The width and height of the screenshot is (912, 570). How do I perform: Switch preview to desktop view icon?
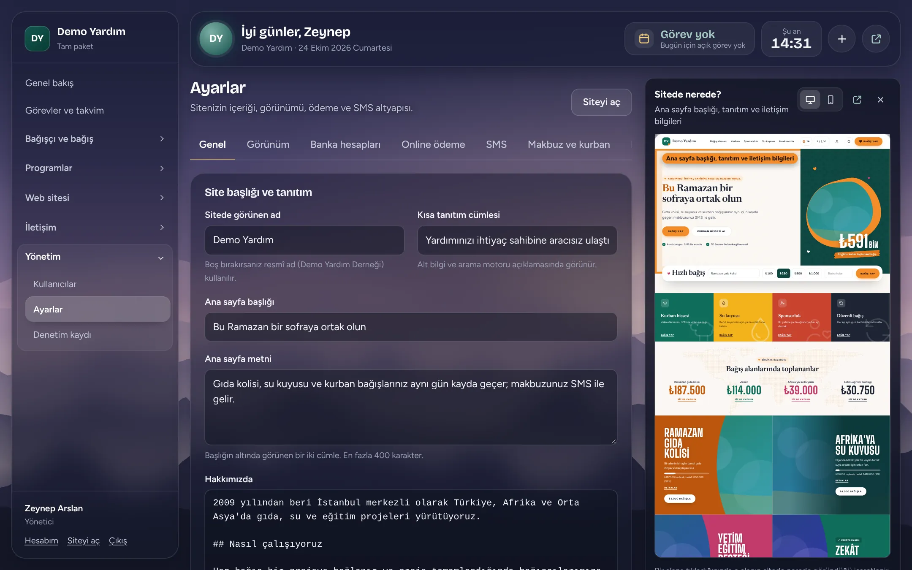(x=810, y=100)
